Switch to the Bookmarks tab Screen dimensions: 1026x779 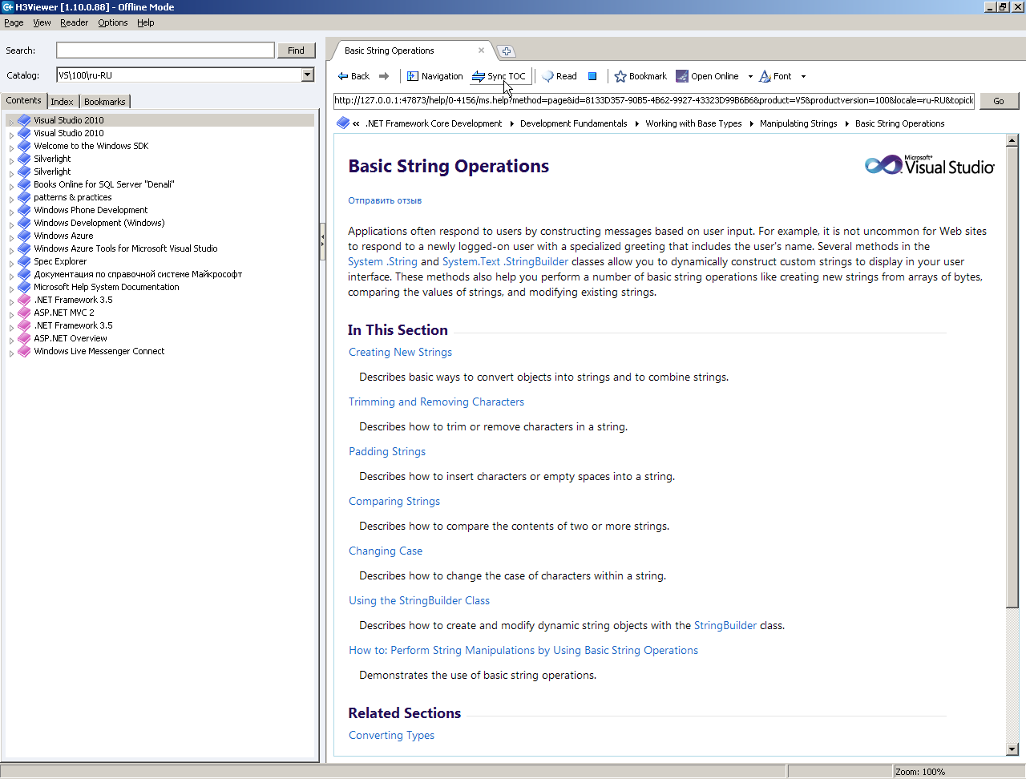click(104, 102)
